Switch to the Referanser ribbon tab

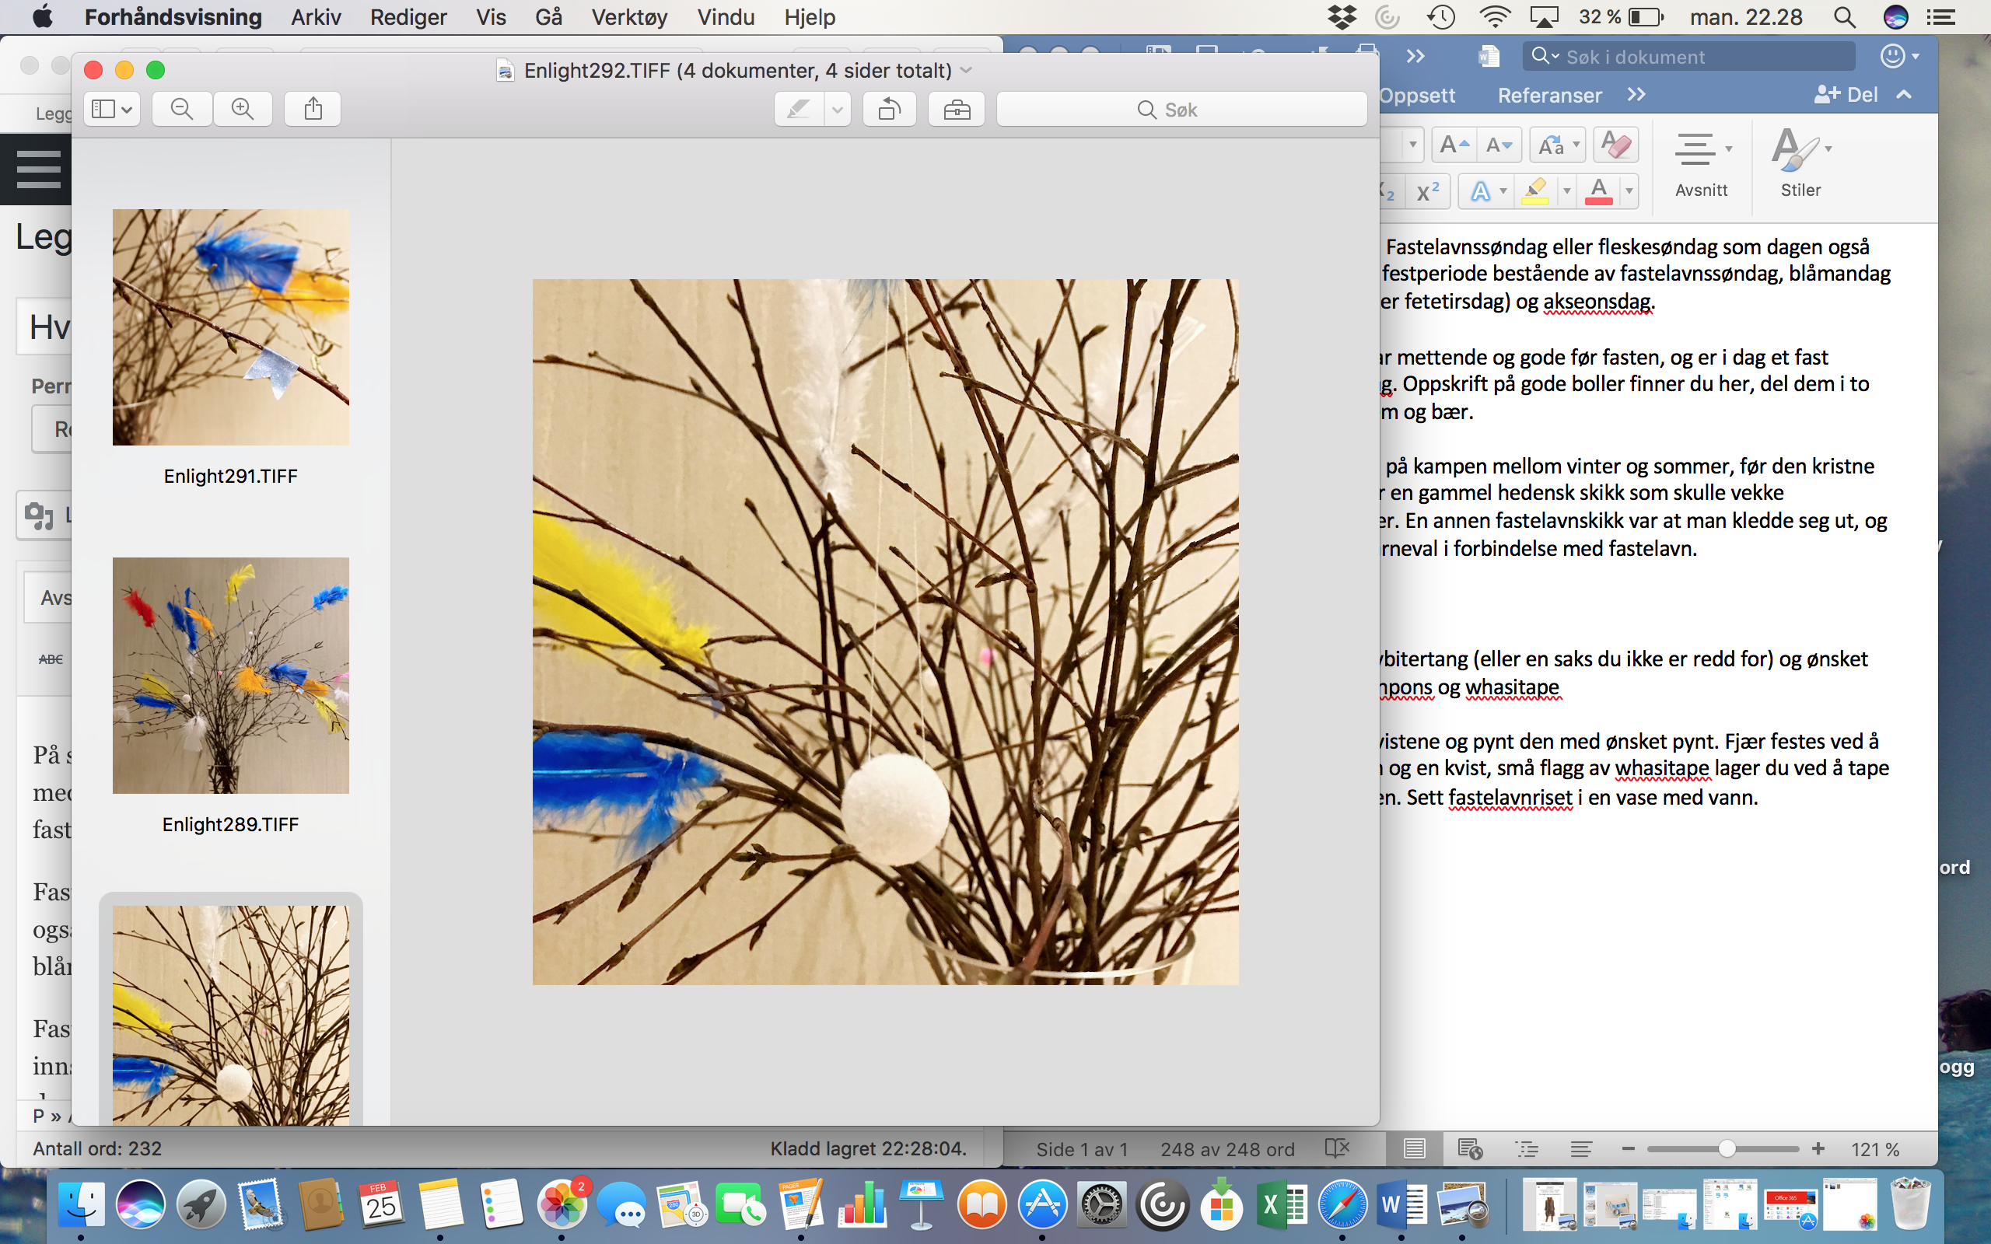click(x=1549, y=96)
